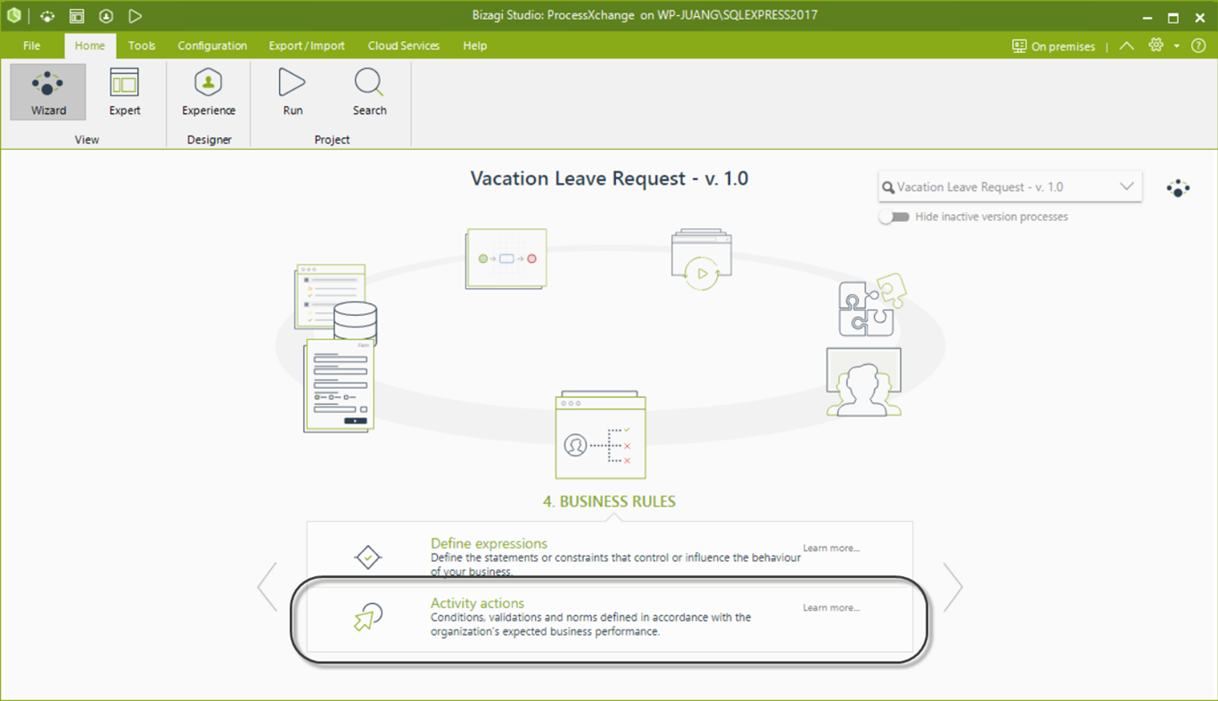The image size is (1218, 701).
Task: Open the dropdown arrow next to gear
Action: click(1176, 46)
